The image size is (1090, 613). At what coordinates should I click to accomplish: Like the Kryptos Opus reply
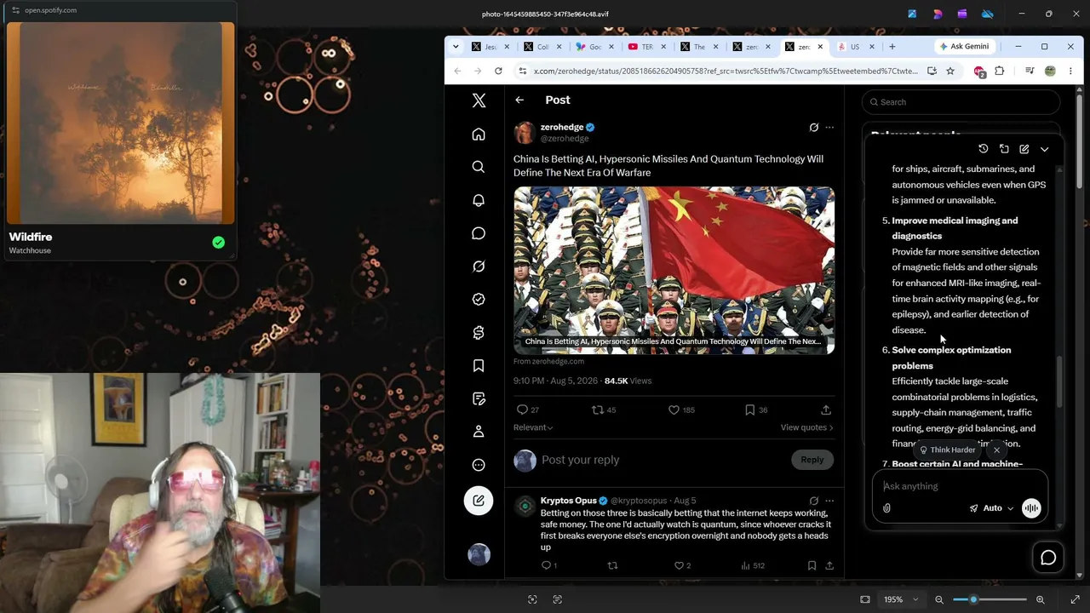[x=684, y=565]
